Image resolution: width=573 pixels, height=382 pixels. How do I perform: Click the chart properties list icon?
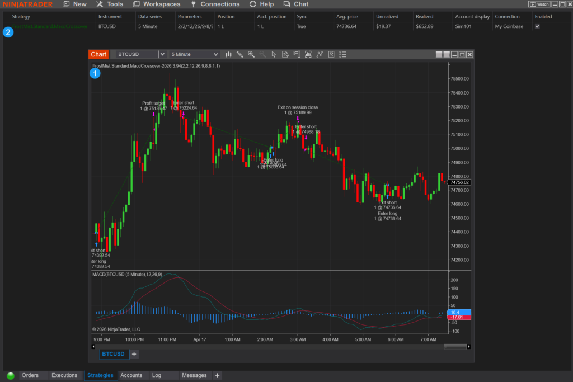[343, 54]
